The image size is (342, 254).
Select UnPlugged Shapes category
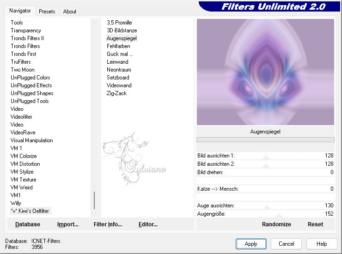pyautogui.click(x=32, y=93)
